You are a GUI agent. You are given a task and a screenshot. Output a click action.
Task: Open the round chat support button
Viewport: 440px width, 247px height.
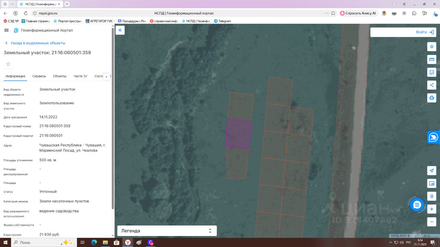(x=417, y=205)
